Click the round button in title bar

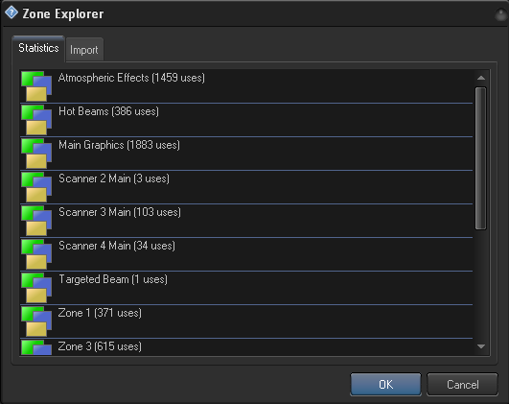pyautogui.click(x=501, y=14)
